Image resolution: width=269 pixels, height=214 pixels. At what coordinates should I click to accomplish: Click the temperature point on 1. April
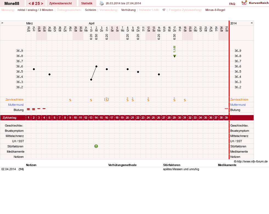click(x=91, y=79)
